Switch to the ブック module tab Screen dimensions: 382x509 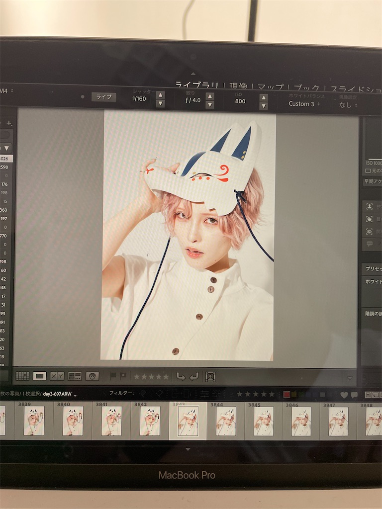pos(306,87)
